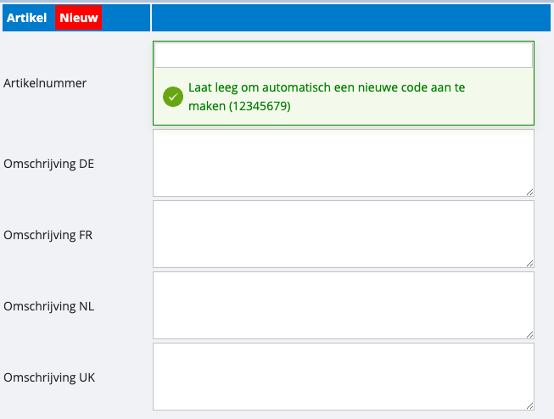Viewport: 554px width, 419px height.
Task: Click the resize grip on Omschrijving UK textarea
Action: [x=529, y=406]
